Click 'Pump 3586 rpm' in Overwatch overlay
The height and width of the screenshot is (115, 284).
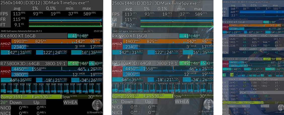point(230,103)
